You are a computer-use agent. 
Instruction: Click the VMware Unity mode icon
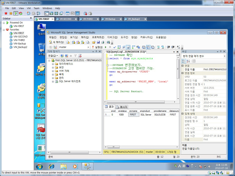[61, 13]
